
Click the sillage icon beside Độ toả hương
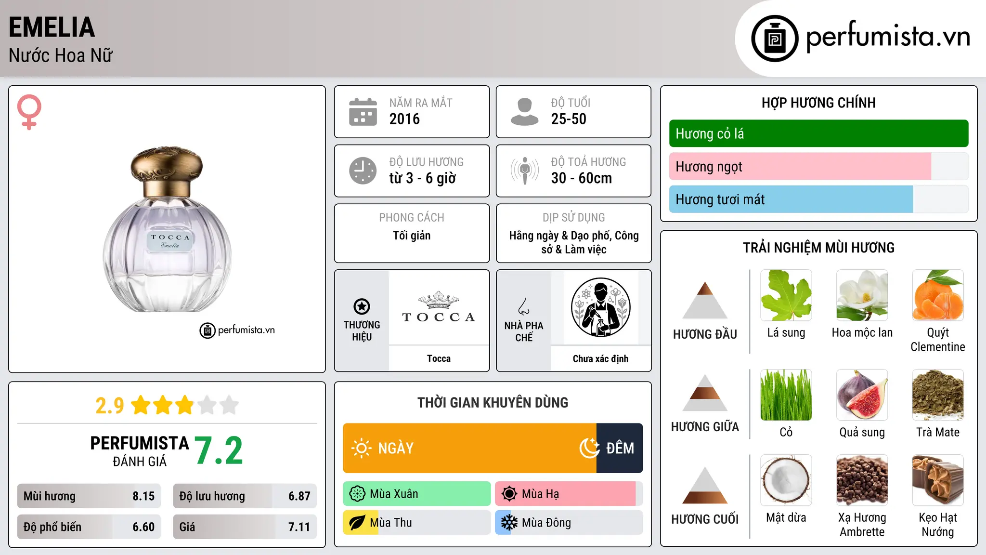[x=525, y=171]
